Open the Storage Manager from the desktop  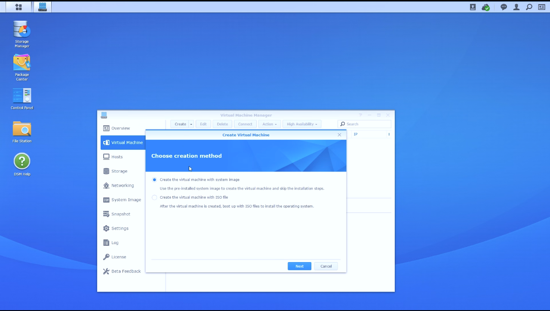22,30
